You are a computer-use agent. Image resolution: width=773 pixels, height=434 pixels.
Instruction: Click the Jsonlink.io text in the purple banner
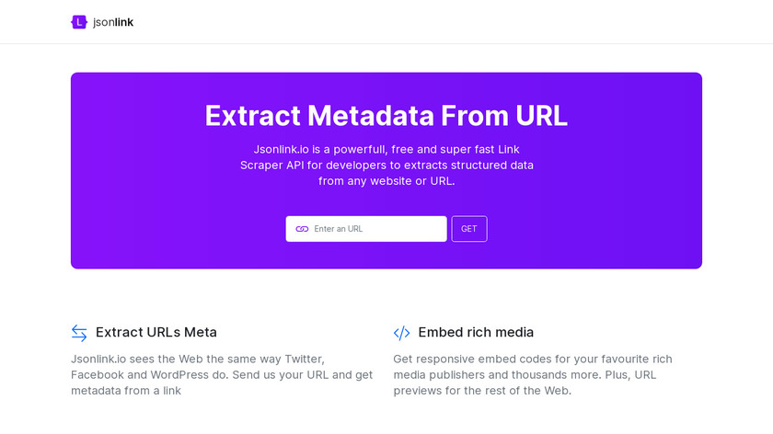[281, 149]
